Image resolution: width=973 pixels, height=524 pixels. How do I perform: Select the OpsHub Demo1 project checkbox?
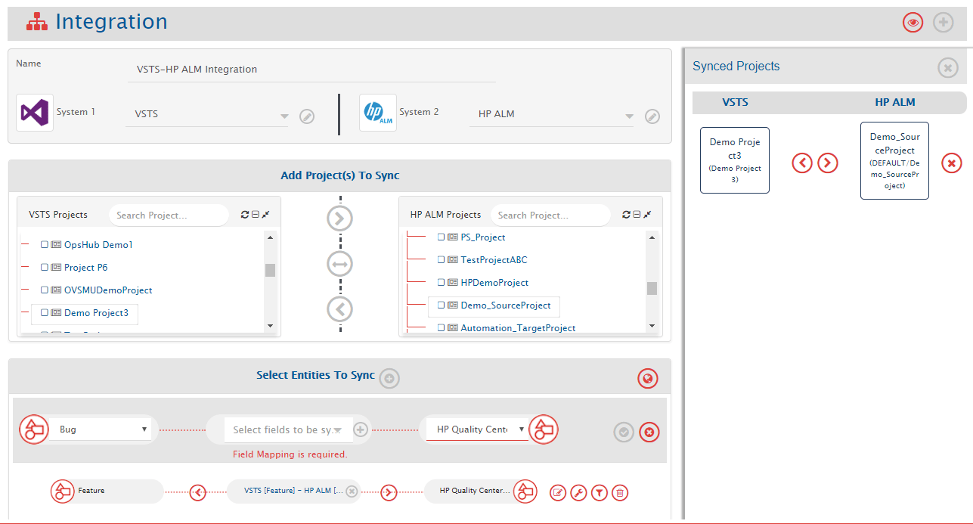[45, 245]
